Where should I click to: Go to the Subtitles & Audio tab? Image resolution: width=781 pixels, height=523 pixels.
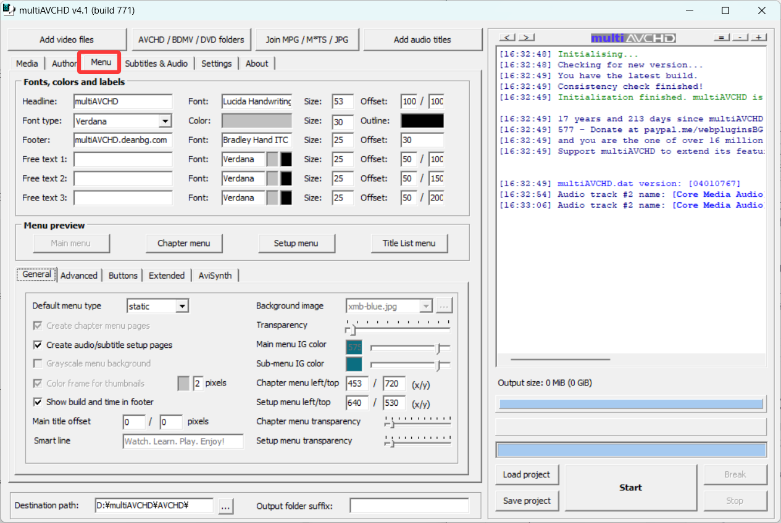(156, 64)
